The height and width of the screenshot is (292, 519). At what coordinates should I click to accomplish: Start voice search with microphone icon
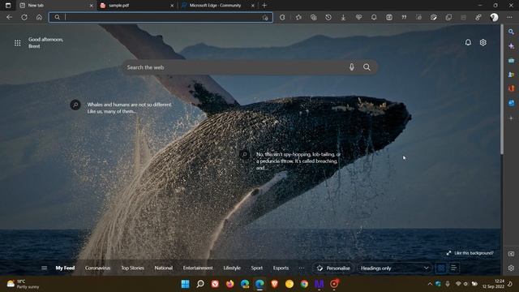coord(351,67)
